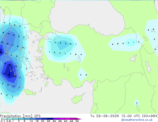Click the over-50 mm arrow tip
This screenshot has width=158, height=122.
tap(79, 119)
